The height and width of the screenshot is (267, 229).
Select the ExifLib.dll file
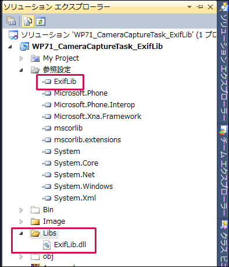pyautogui.click(x=70, y=245)
